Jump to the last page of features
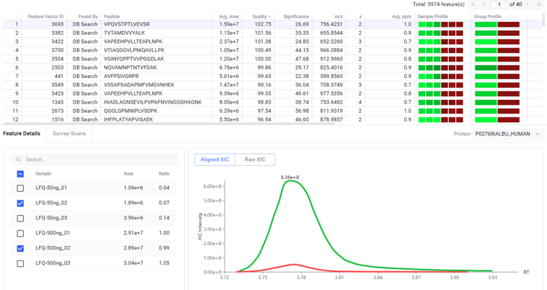This screenshot has width=547, height=290. pos(540,4)
